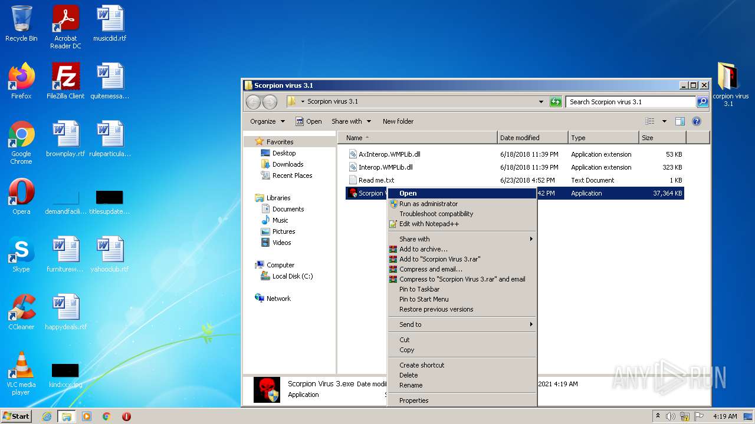Select Interop.WMPLib.dll file row
755x424 pixels.
[x=516, y=167]
